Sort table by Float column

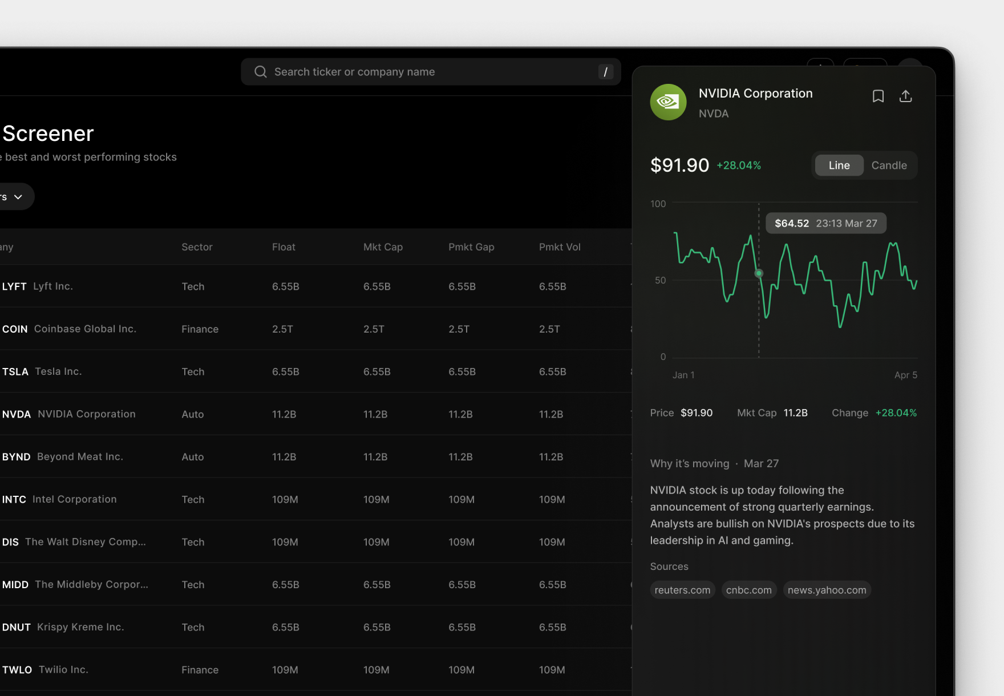click(x=284, y=247)
